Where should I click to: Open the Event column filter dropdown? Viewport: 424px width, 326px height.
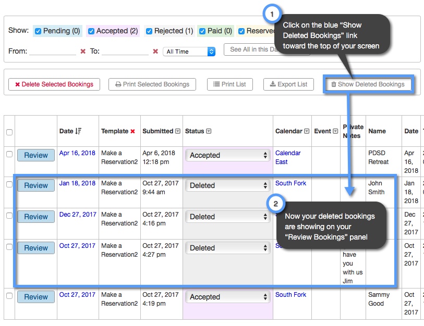[334, 130]
